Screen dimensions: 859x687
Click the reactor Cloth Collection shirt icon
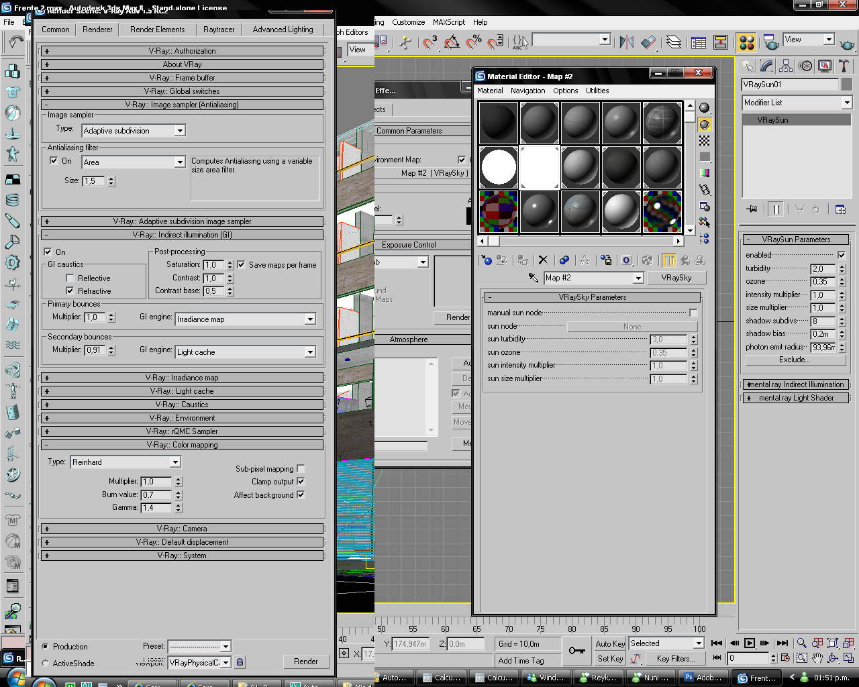click(12, 92)
